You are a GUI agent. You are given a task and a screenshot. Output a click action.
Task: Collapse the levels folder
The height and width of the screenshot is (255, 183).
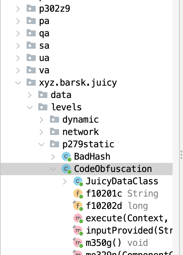pos(30,107)
